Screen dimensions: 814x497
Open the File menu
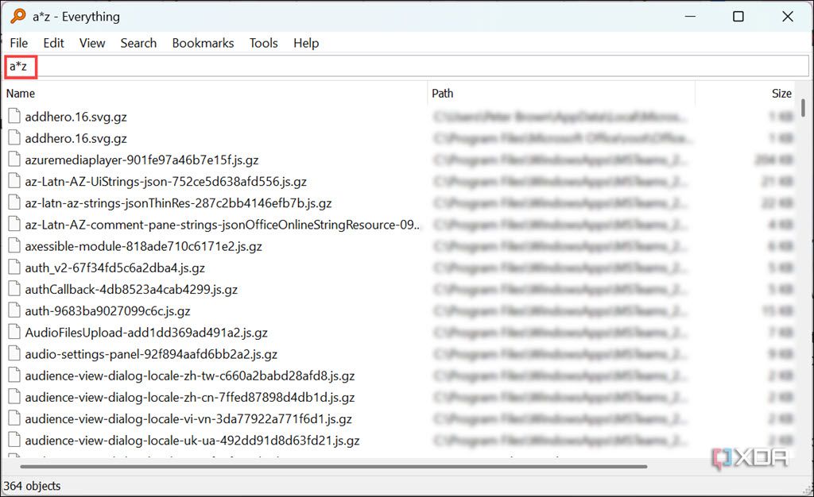click(19, 43)
